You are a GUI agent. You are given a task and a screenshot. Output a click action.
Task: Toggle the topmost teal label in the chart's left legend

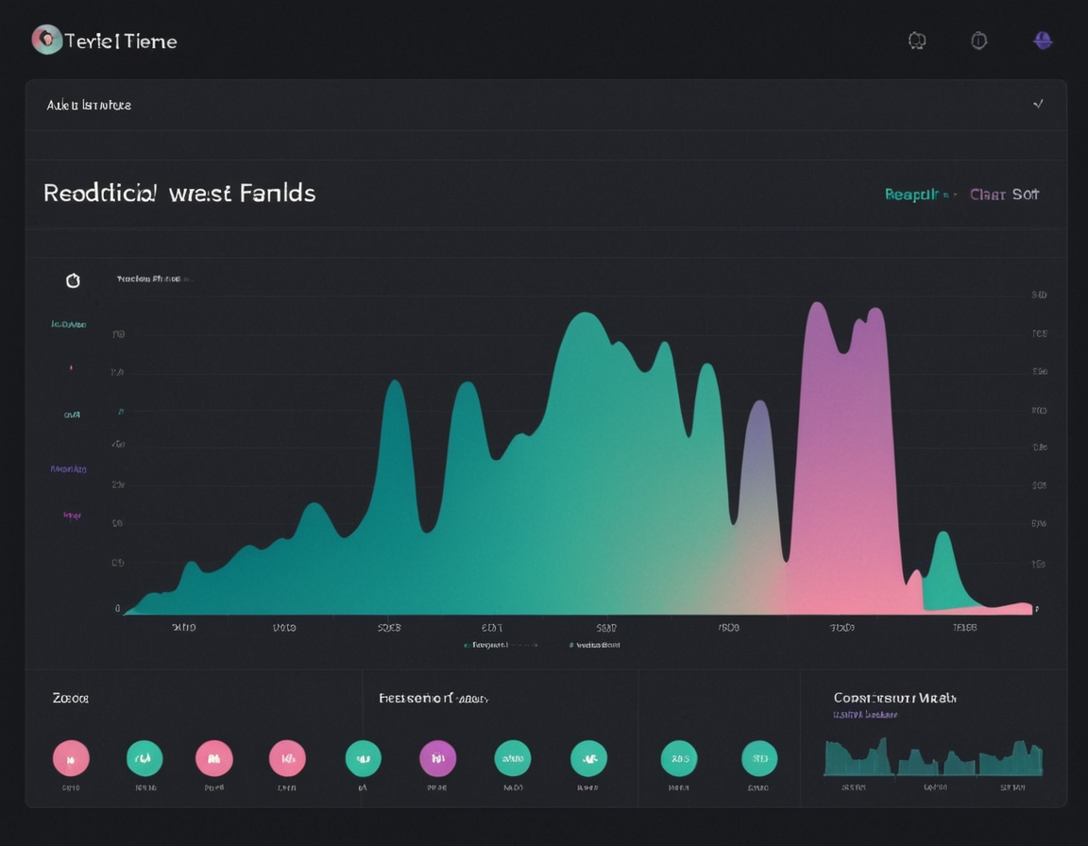click(x=69, y=324)
